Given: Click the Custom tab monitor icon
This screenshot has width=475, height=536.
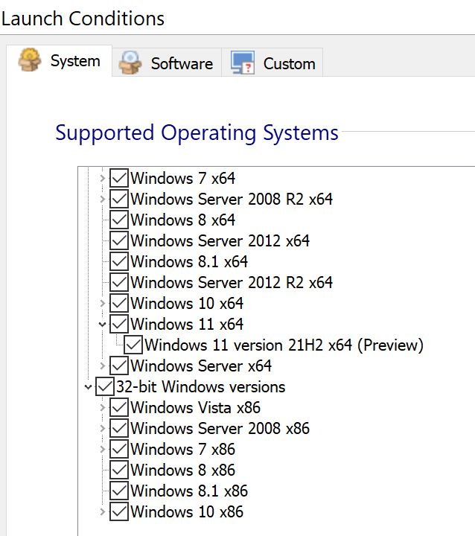Looking at the screenshot, I should point(243,63).
